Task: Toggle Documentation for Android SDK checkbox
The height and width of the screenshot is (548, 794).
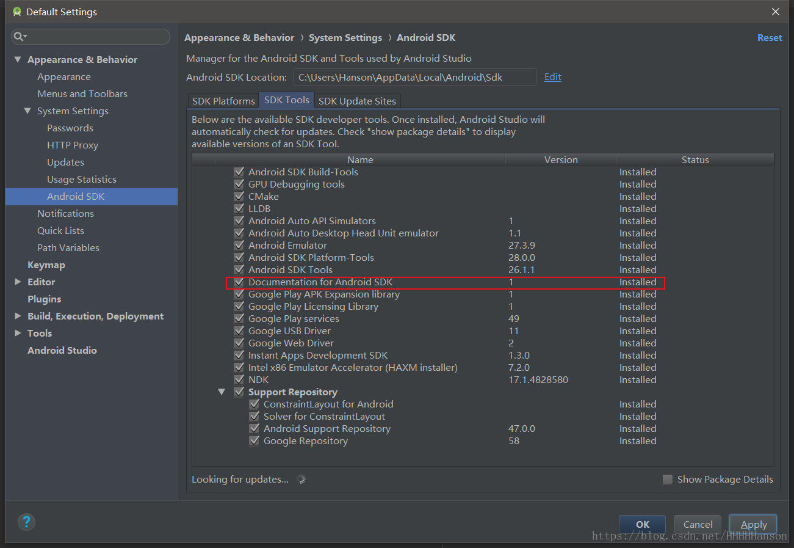Action: [x=239, y=282]
